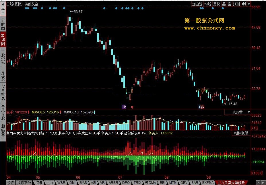Switch to the 分时图 sidebar tab
The image size is (266, 185).
[x=3, y=24]
